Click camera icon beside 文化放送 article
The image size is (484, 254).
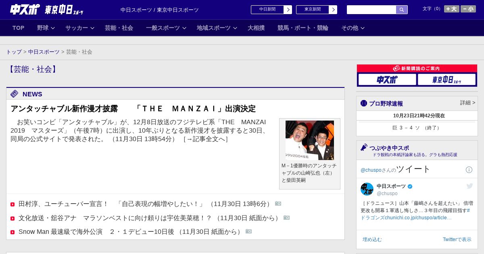point(286,218)
